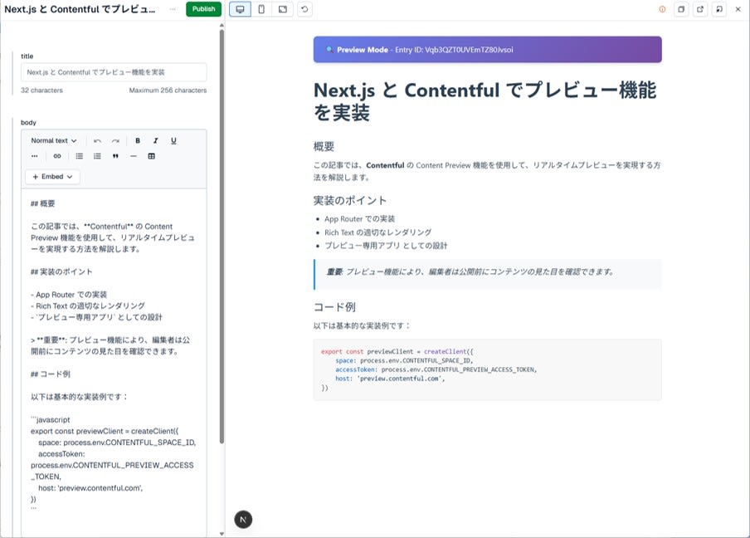The image size is (750, 538).
Task: Focus the title input field
Action: pos(114,72)
